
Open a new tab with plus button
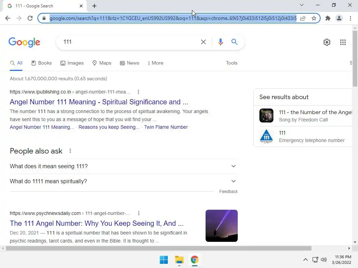pyautogui.click(x=94, y=6)
